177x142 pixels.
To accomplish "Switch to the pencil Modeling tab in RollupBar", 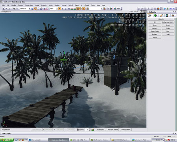I will pos(161,15).
